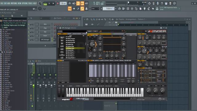Screen dimensions: 197x111
Task: Open the TOOLS menu
Action: (30, 3)
